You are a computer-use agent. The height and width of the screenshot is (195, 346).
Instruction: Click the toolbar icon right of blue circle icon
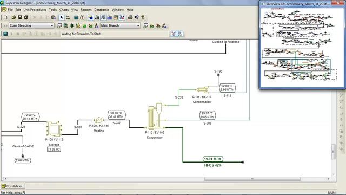click(x=97, y=17)
